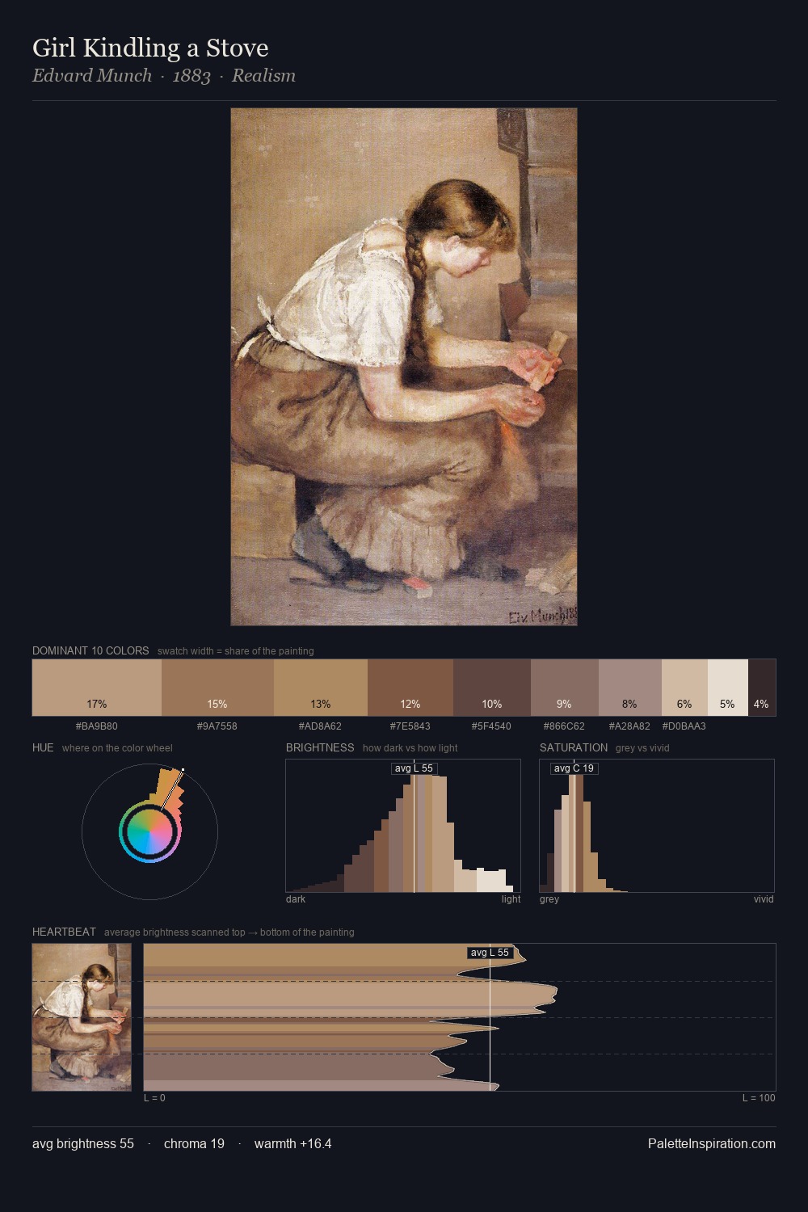Click hex code label '#AD8A62'
808x1212 pixels.
point(321,726)
